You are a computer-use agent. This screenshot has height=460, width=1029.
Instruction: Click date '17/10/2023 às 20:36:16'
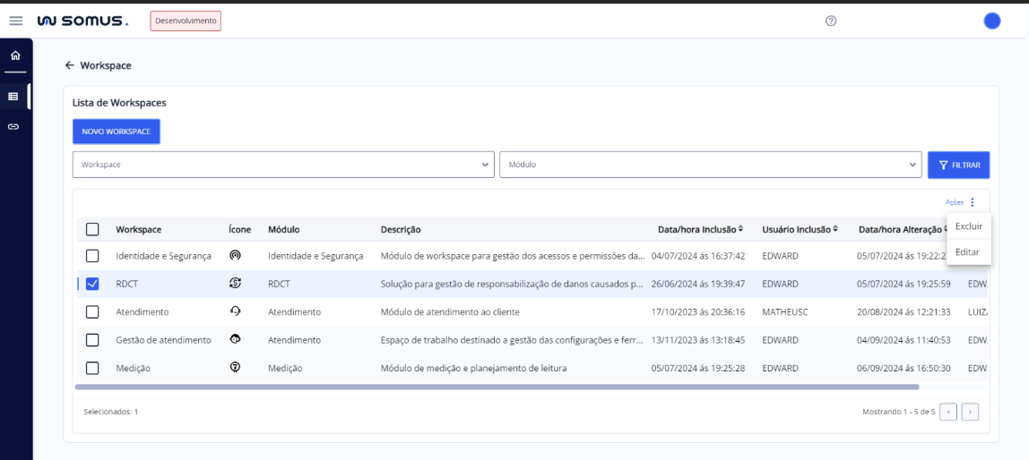point(698,312)
